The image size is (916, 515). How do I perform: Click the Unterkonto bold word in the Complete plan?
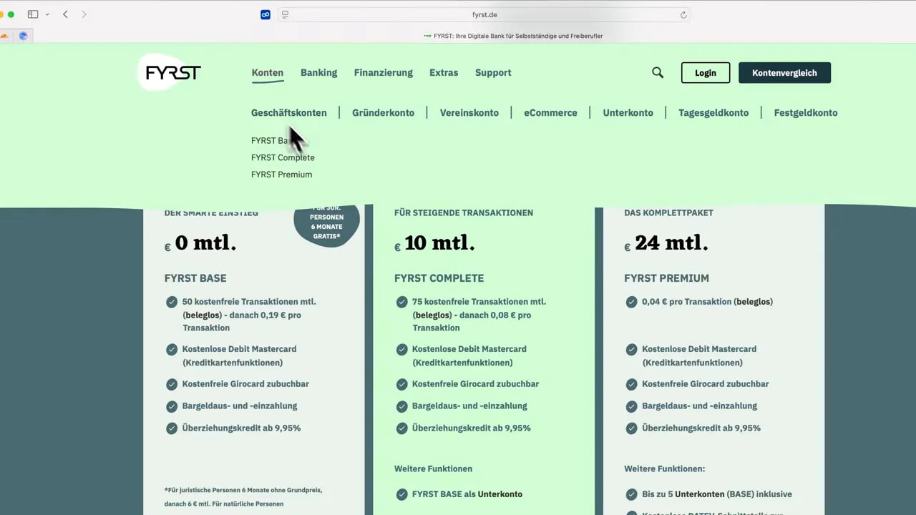pos(500,494)
